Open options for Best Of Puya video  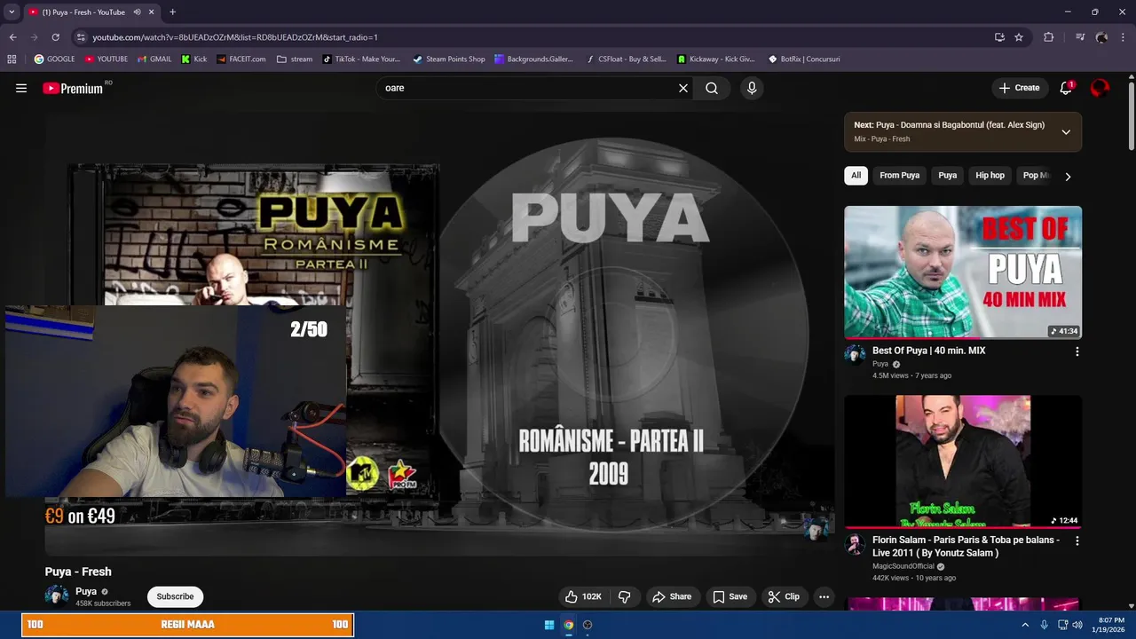point(1077,351)
